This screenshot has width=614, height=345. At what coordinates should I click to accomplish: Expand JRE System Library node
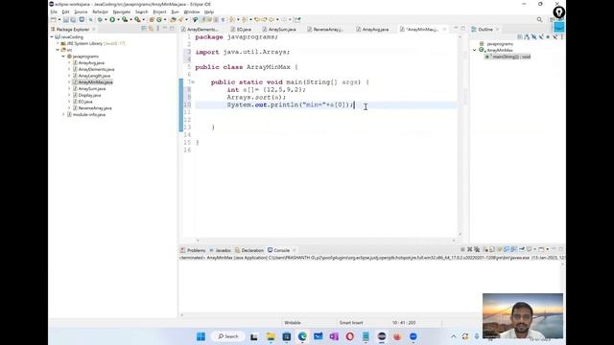(58, 43)
